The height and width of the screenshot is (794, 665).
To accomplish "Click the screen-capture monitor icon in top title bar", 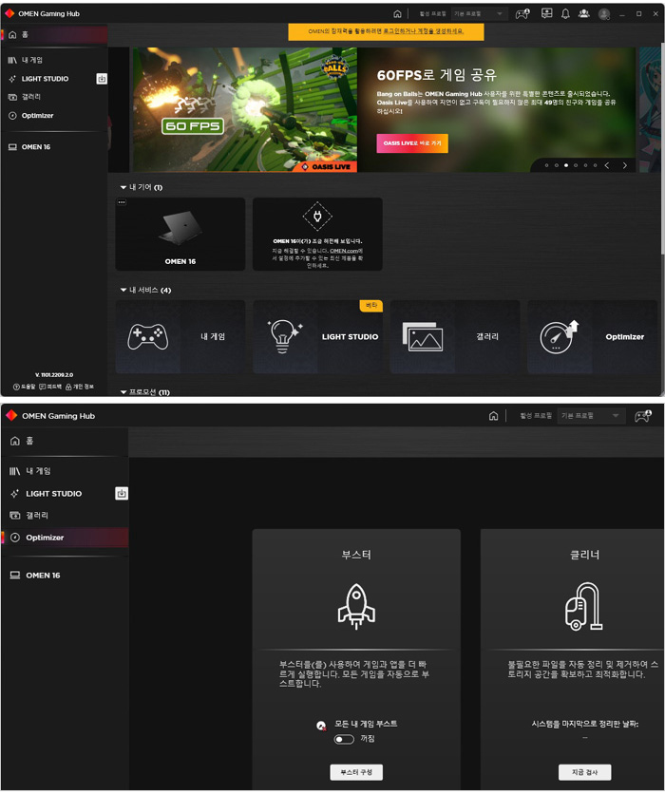I will (x=547, y=13).
